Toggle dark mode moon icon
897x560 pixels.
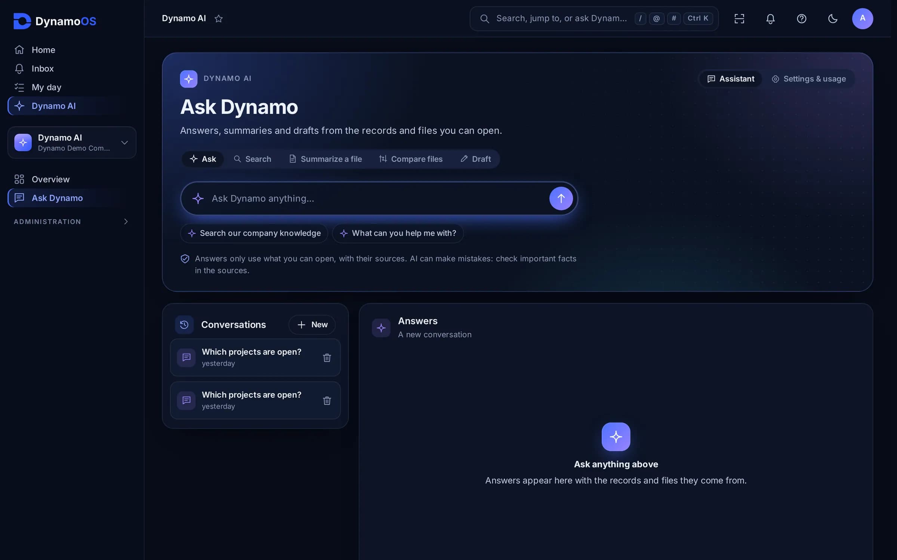click(833, 19)
